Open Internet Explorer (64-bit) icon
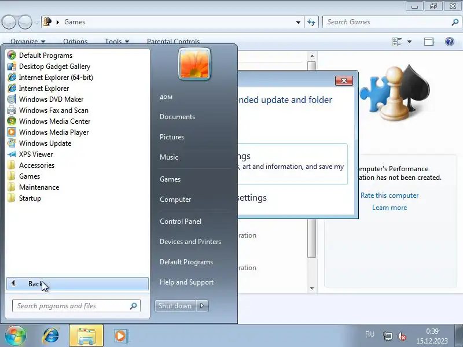463x347 pixels. (12, 77)
